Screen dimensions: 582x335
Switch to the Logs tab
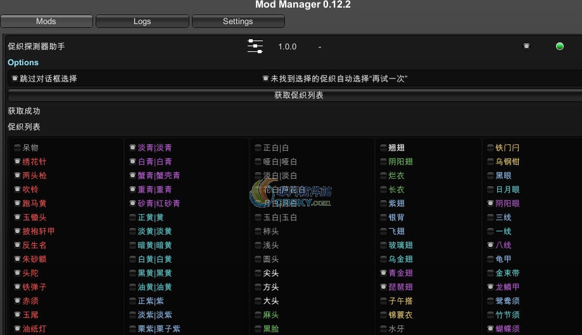(142, 21)
